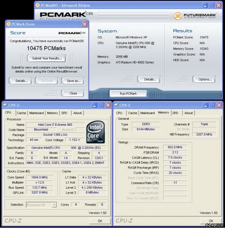Open Options in PCMark05 Results section
Viewport: 225px width, 228px height.
pyautogui.click(x=204, y=79)
